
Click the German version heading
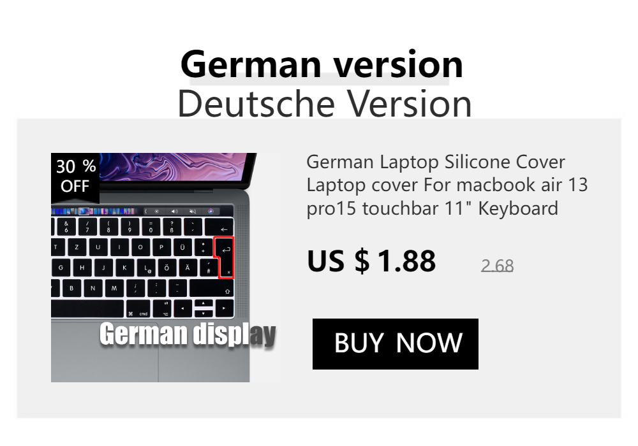click(x=322, y=64)
